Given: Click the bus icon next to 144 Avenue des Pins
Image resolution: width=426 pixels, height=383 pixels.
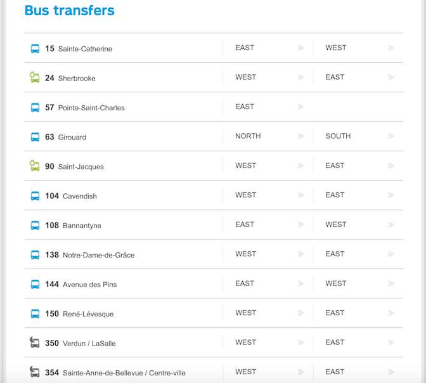Looking at the screenshot, I should pos(35,284).
